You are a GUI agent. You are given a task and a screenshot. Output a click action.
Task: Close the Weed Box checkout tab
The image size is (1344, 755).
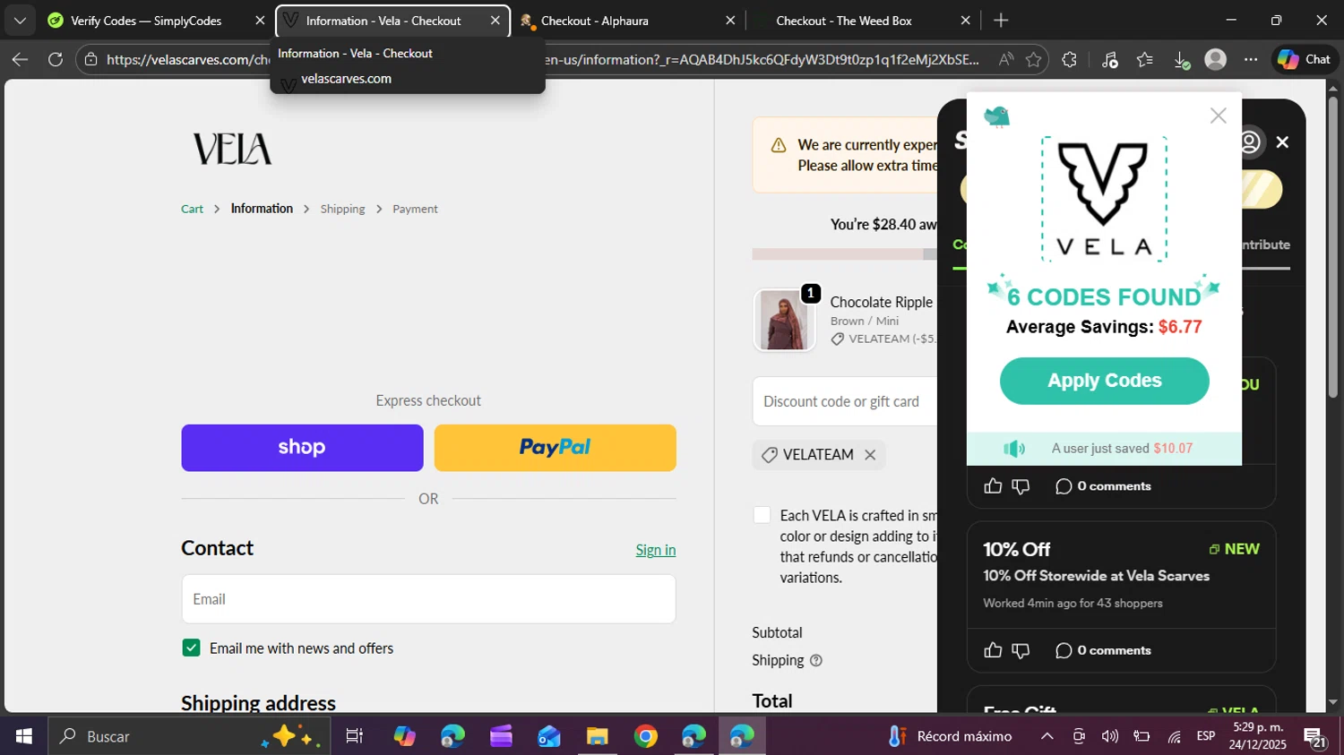click(965, 21)
